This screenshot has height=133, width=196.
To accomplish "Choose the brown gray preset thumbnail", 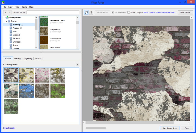I will tap(42, 91).
